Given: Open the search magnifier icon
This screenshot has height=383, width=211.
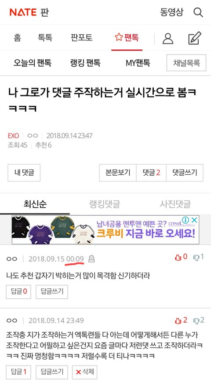Looking at the screenshot, I should pyautogui.click(x=198, y=12).
